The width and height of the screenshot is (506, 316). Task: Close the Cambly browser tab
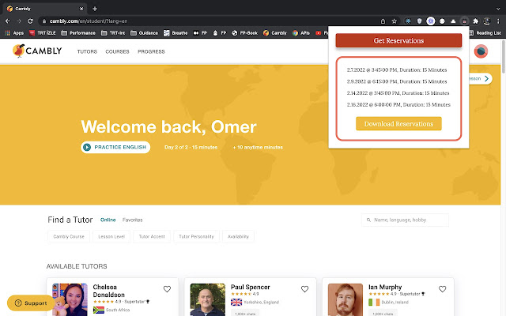(x=81, y=9)
